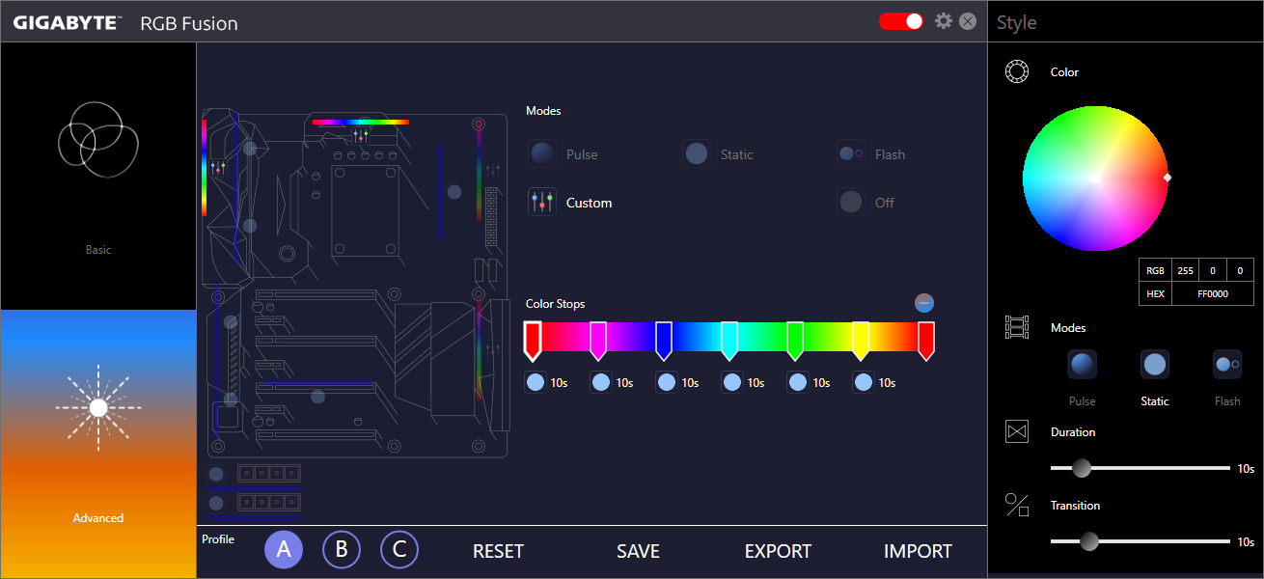The width and height of the screenshot is (1264, 579).
Task: Remove color stop with minus button
Action: (x=924, y=303)
